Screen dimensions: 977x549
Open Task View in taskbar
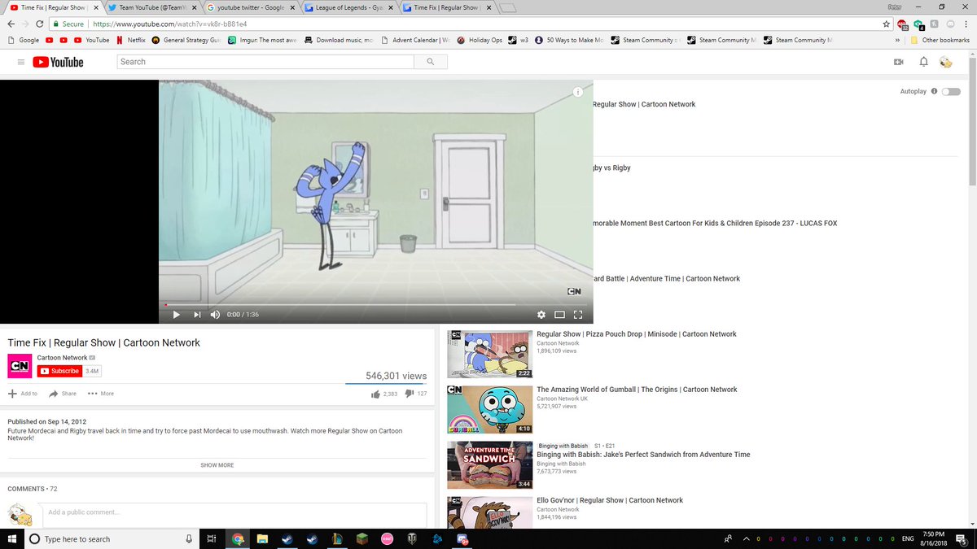click(x=211, y=538)
